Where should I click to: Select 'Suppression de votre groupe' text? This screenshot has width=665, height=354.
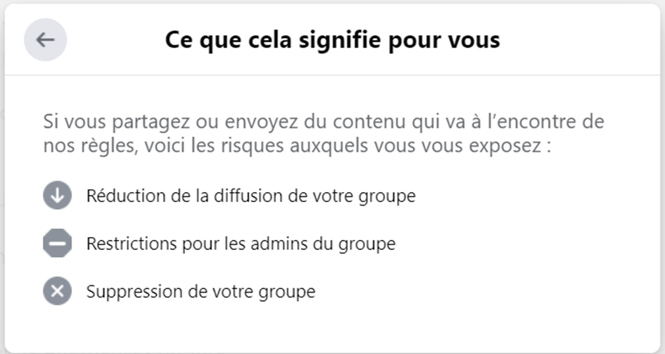coord(201,292)
